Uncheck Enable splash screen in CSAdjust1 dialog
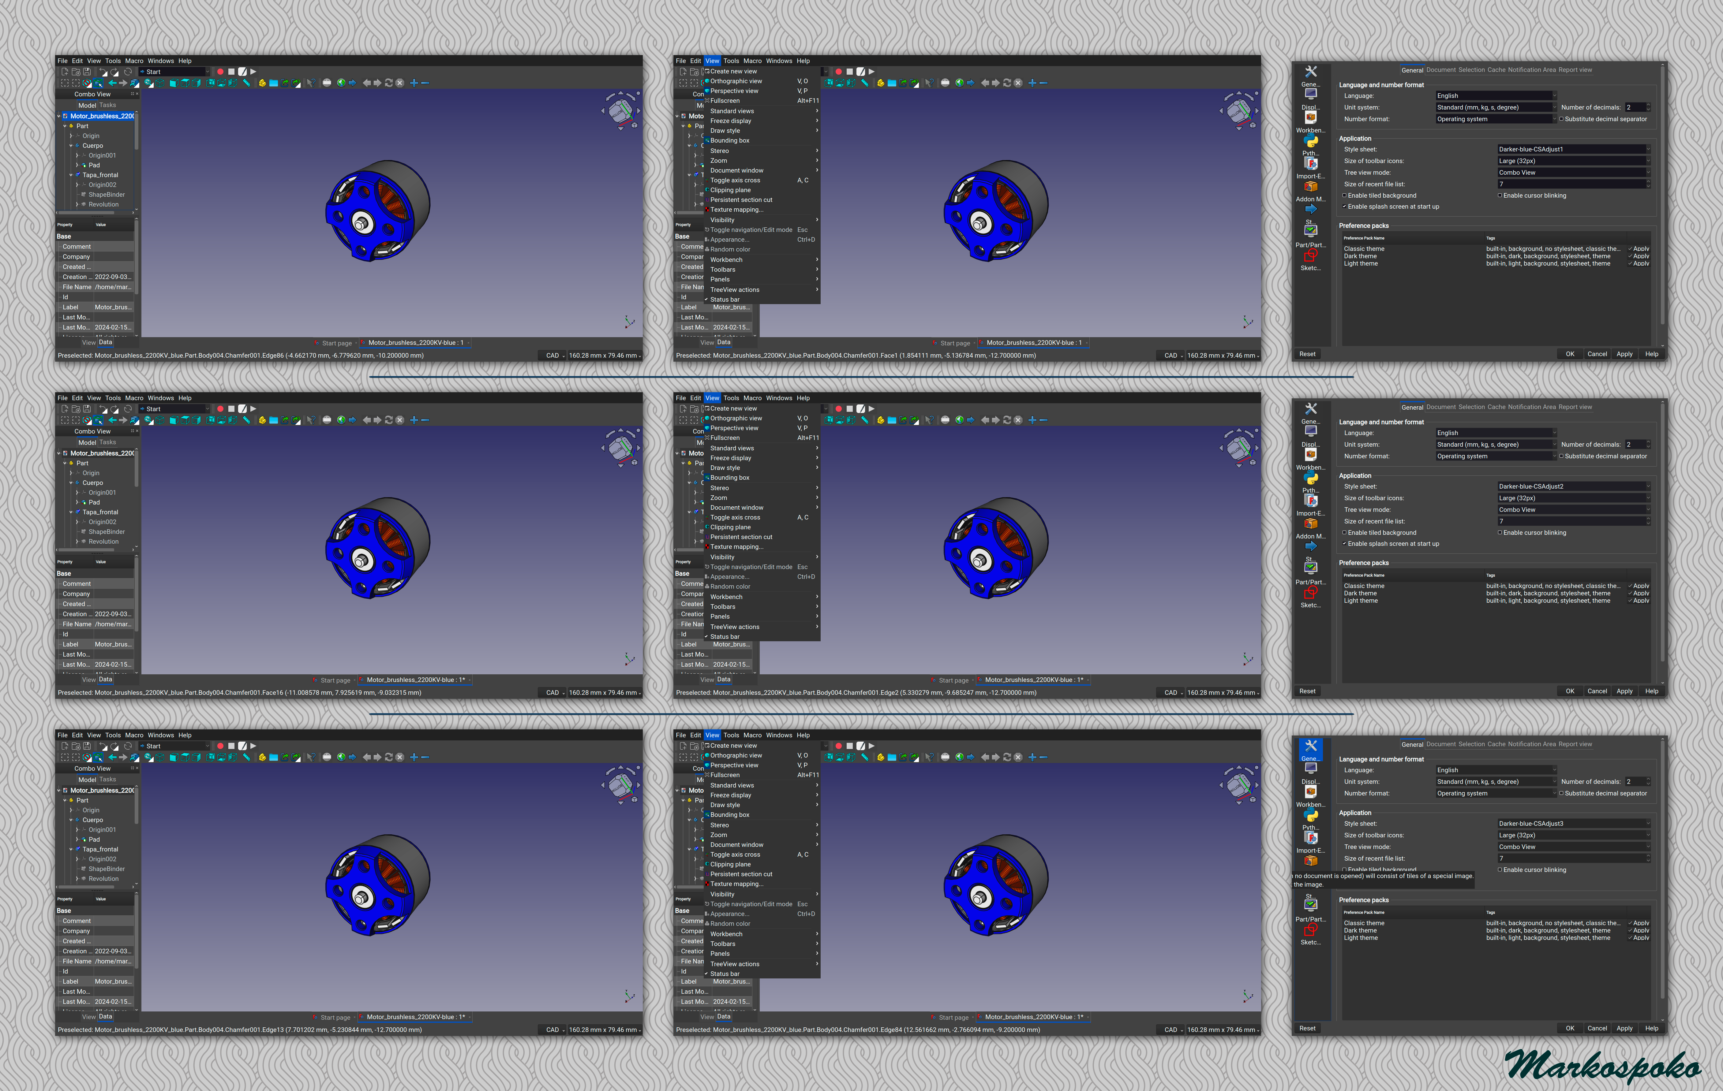 point(1344,207)
